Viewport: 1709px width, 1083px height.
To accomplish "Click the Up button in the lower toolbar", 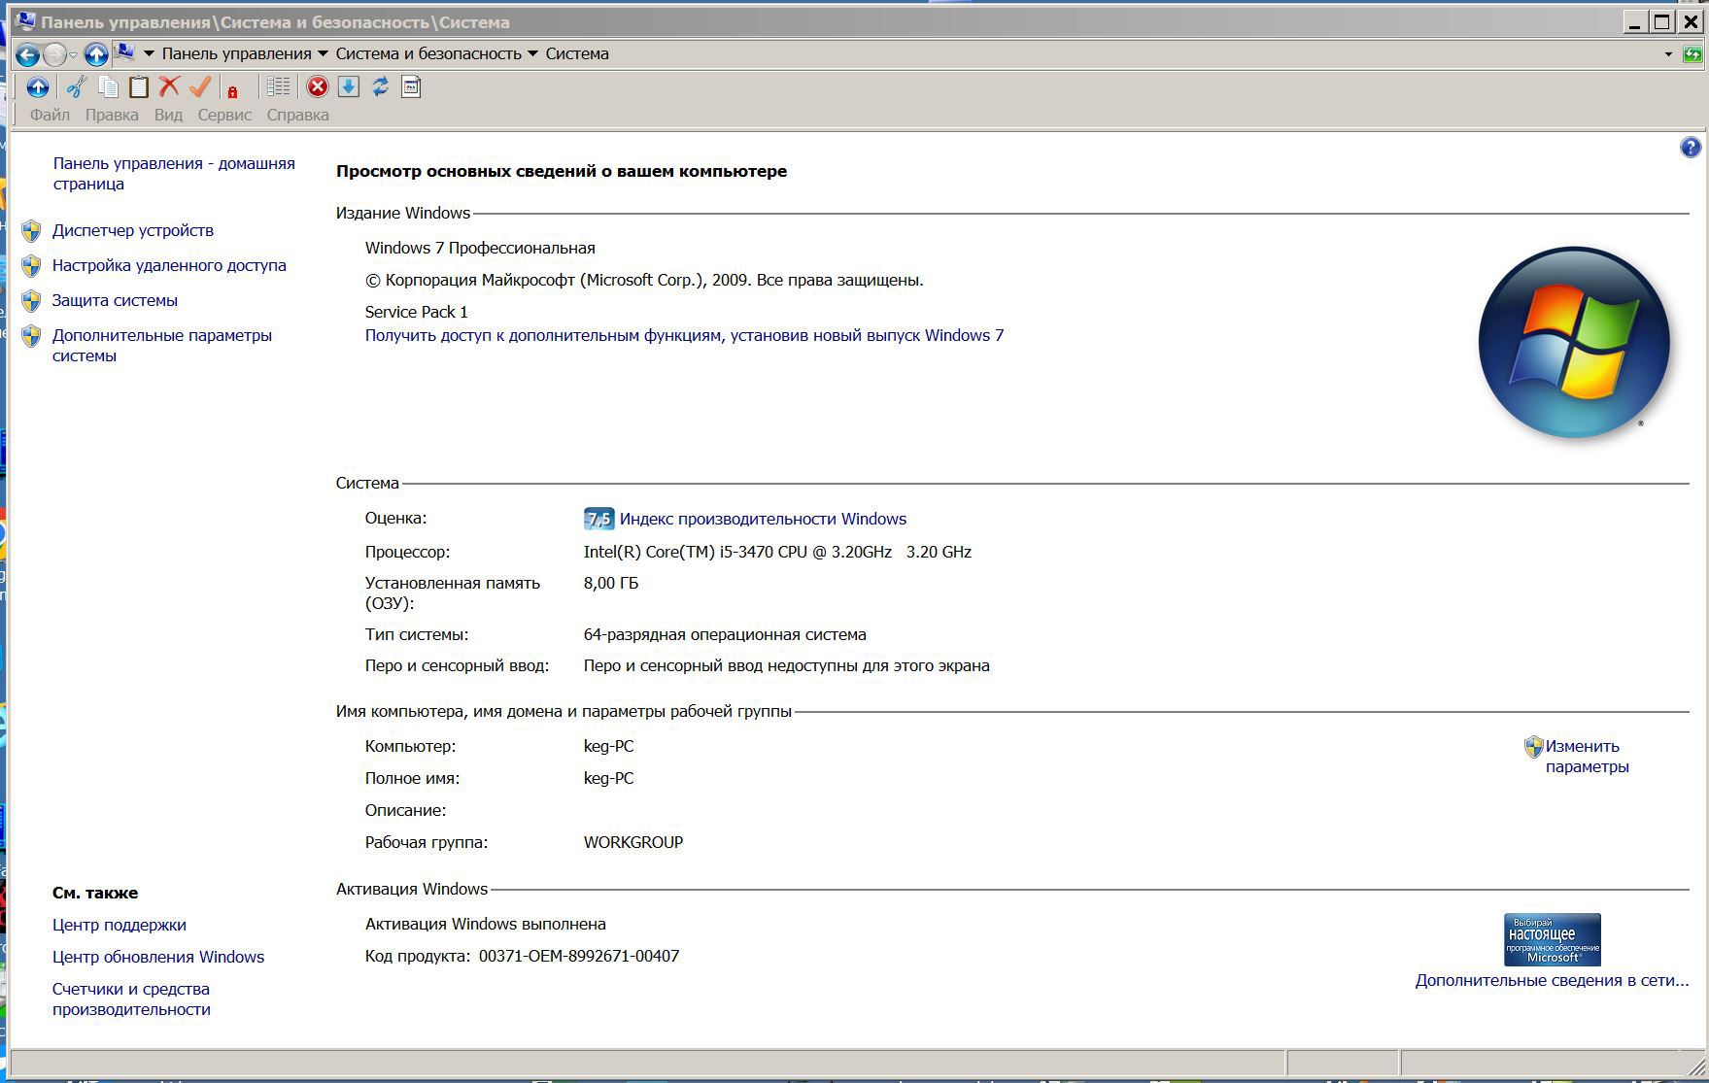I will pos(37,87).
